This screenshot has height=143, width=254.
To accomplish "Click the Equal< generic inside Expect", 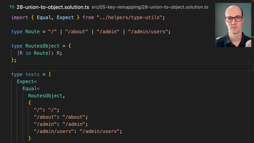I will tap(31, 89).
